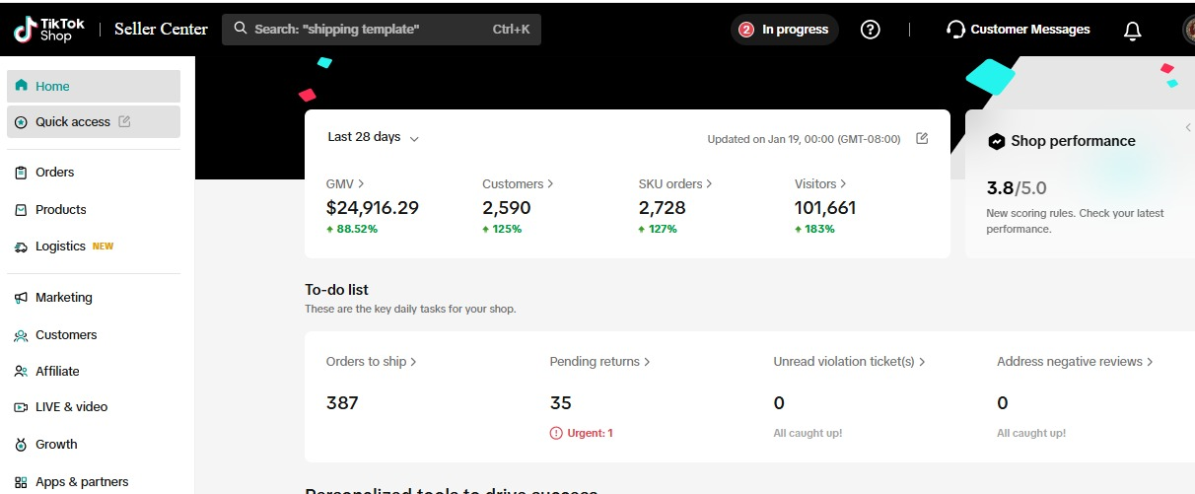Screen dimensions: 1195x494
Task: Open GMV details via chevron
Action: 361,183
